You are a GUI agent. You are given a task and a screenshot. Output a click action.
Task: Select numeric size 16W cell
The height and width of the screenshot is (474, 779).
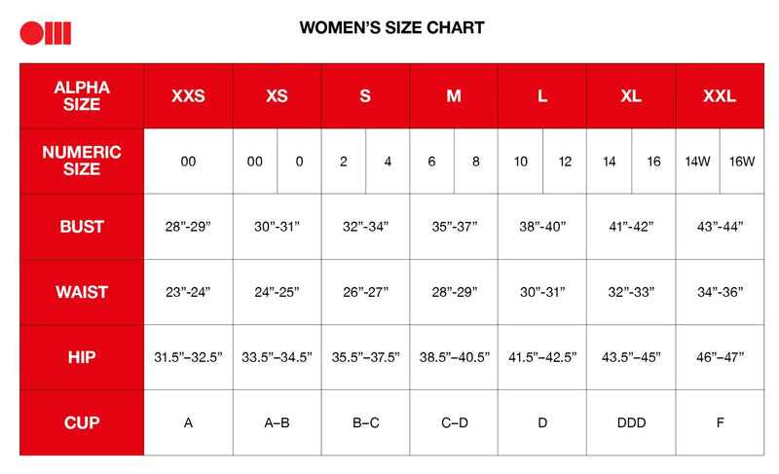(742, 162)
